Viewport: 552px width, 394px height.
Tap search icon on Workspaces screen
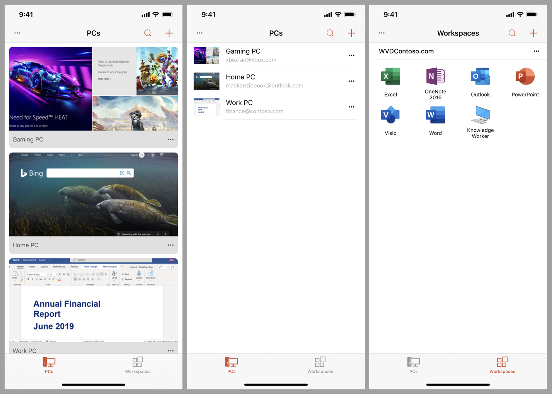tap(512, 33)
